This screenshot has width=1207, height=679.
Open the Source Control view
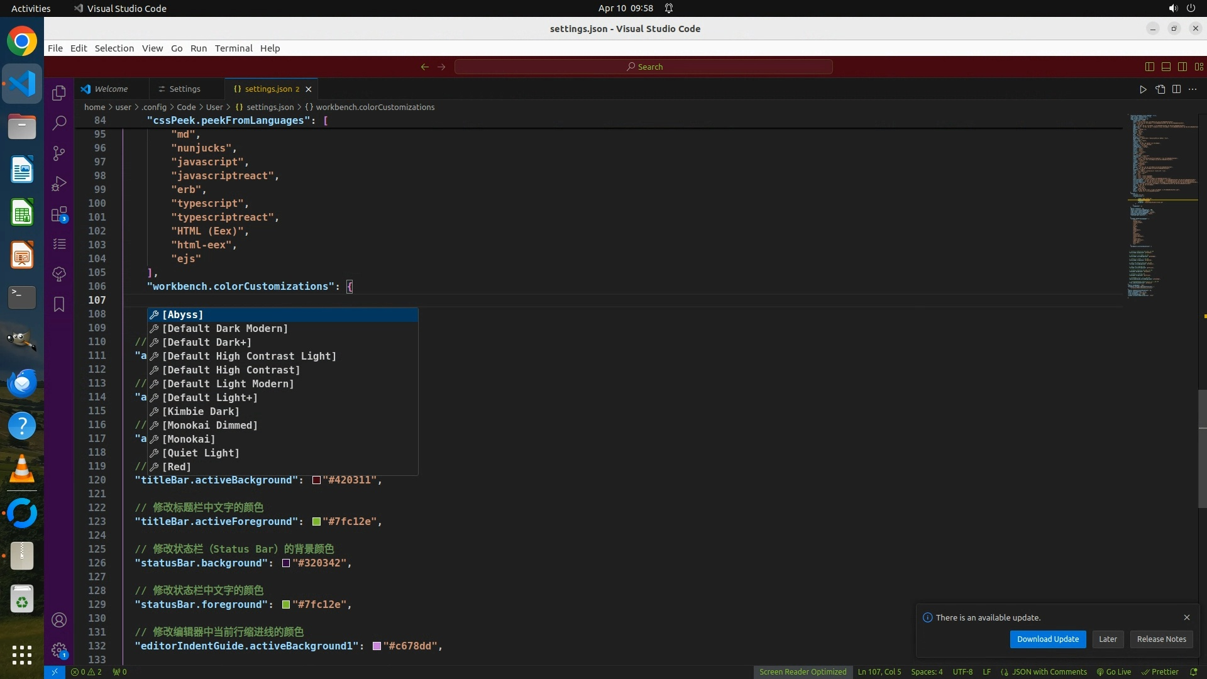(x=59, y=153)
